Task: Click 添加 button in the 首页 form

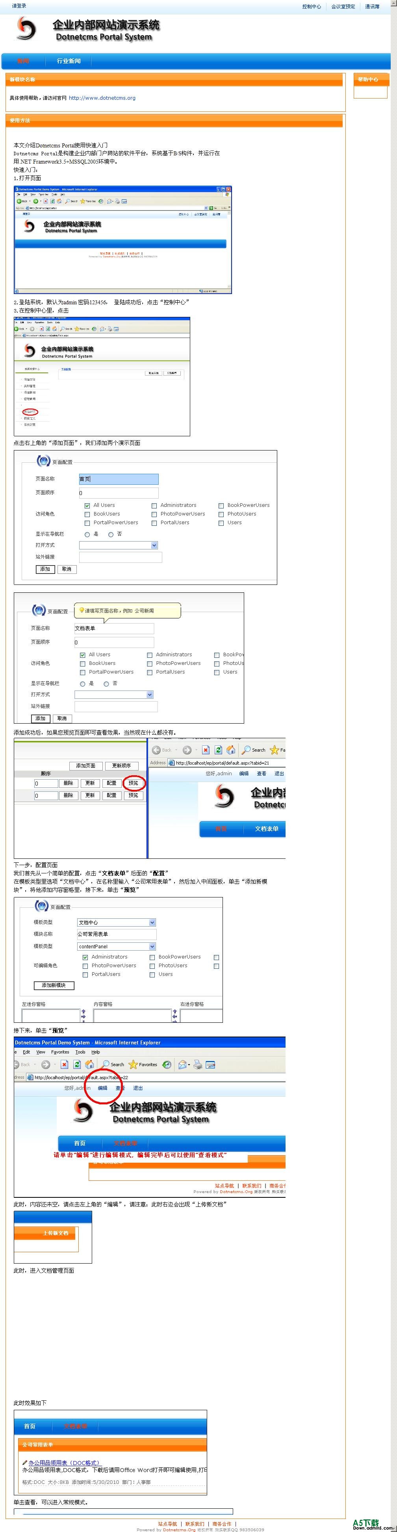Action: (x=45, y=569)
